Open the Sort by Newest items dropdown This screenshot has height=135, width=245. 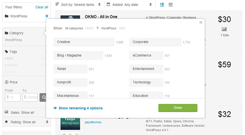click(78, 5)
